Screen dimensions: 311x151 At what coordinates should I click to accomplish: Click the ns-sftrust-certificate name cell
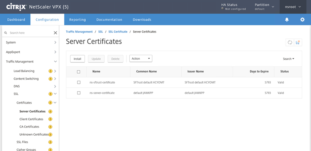(x=102, y=82)
